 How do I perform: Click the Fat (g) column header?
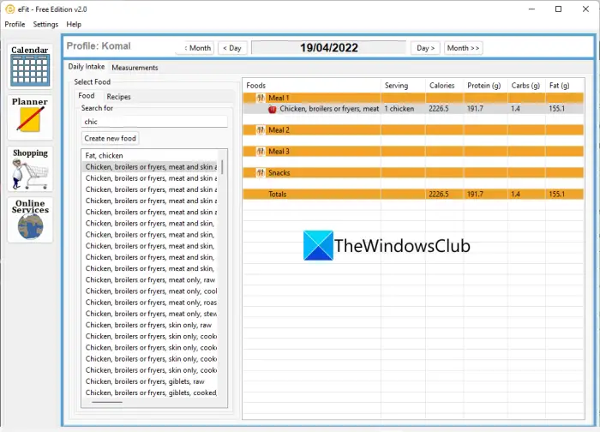[565, 86]
